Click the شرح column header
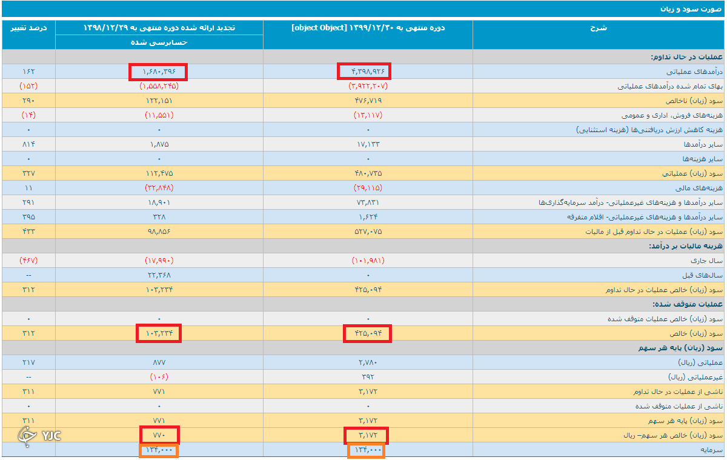Viewport: 727px width, 460px height. coord(599,28)
